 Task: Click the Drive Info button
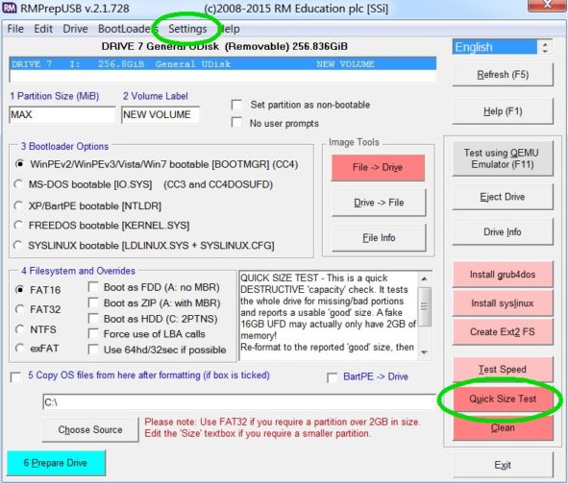click(503, 232)
